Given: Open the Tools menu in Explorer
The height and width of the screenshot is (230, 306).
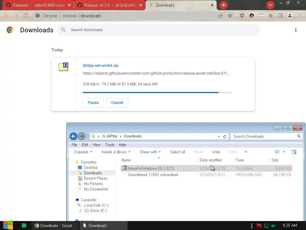Looking at the screenshot, I should coord(110,145).
